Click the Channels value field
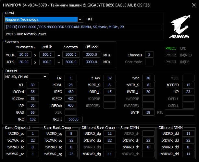 tap(149, 54)
